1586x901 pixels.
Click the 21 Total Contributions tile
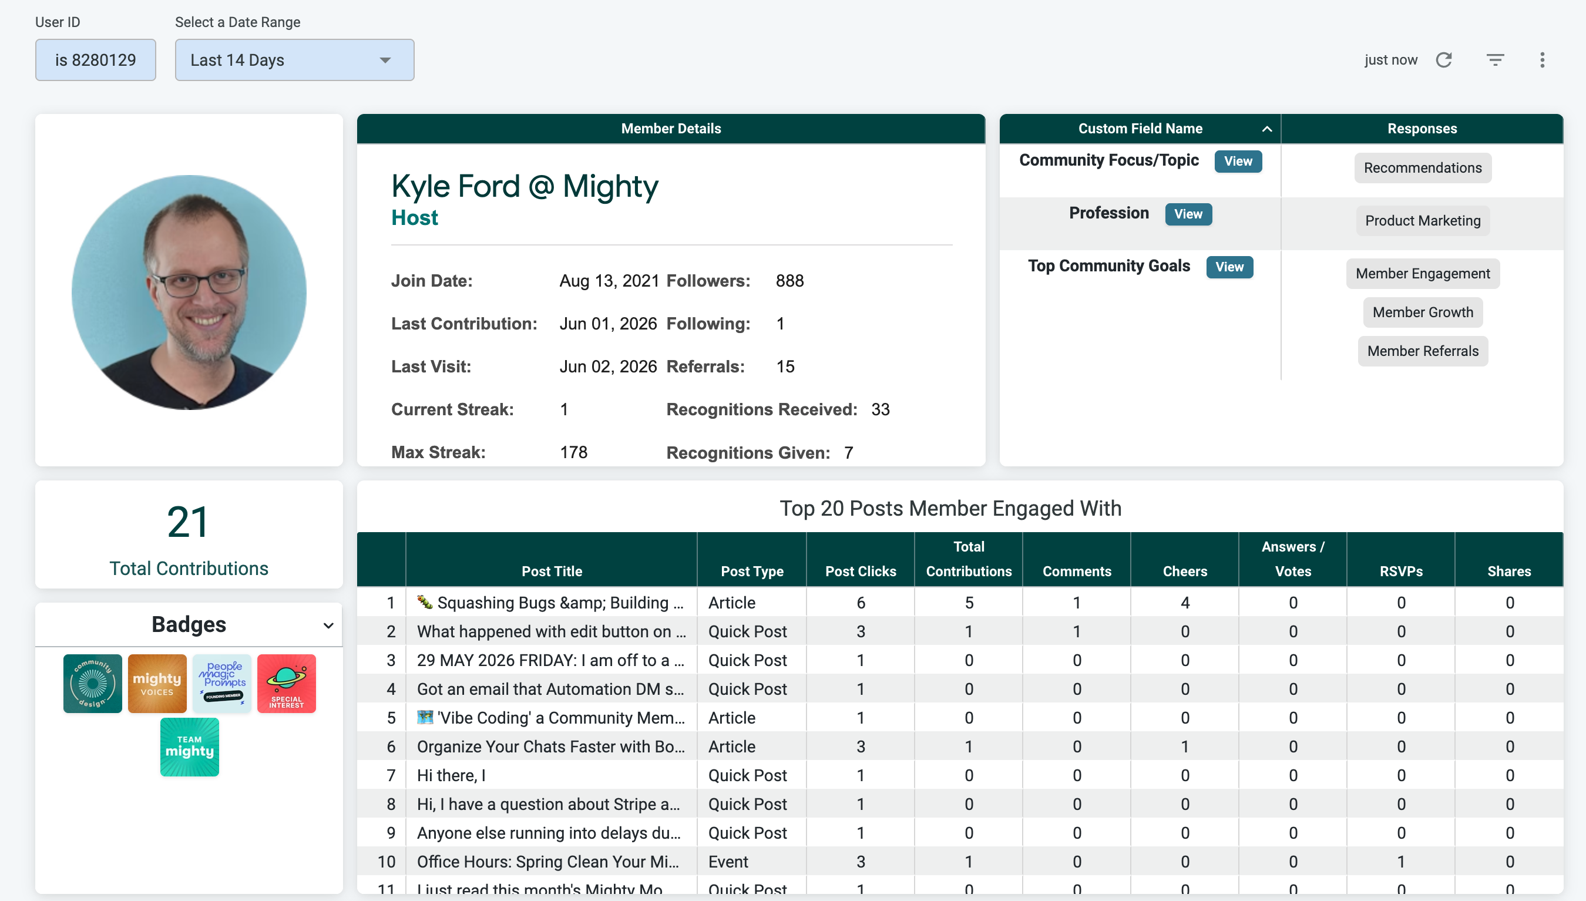click(x=189, y=534)
